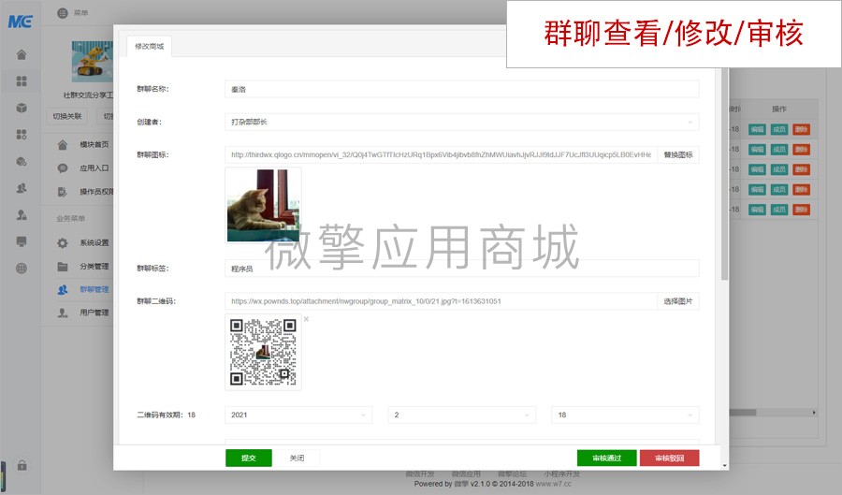Approve with the green 审核通过 button

[607, 458]
